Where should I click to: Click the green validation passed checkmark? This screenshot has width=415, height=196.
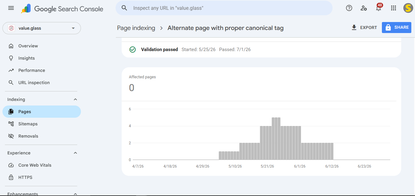click(132, 50)
